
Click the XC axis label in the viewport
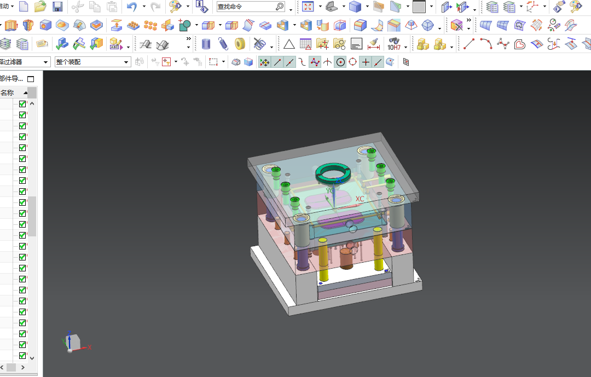pos(360,199)
